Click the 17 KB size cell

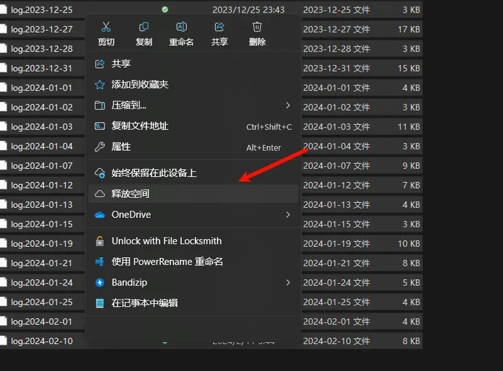coord(409,30)
